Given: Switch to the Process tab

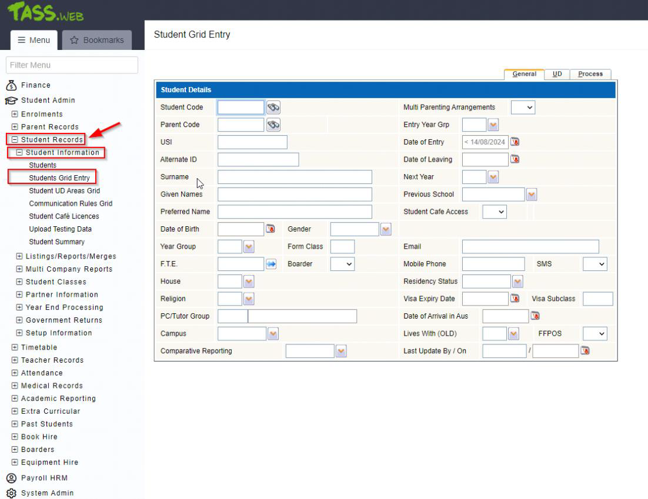Looking at the screenshot, I should click(x=590, y=74).
